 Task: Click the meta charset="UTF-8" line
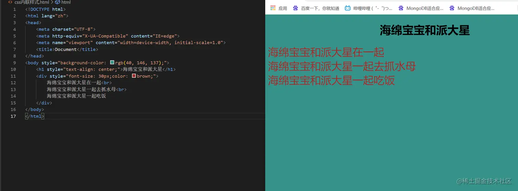coord(66,29)
